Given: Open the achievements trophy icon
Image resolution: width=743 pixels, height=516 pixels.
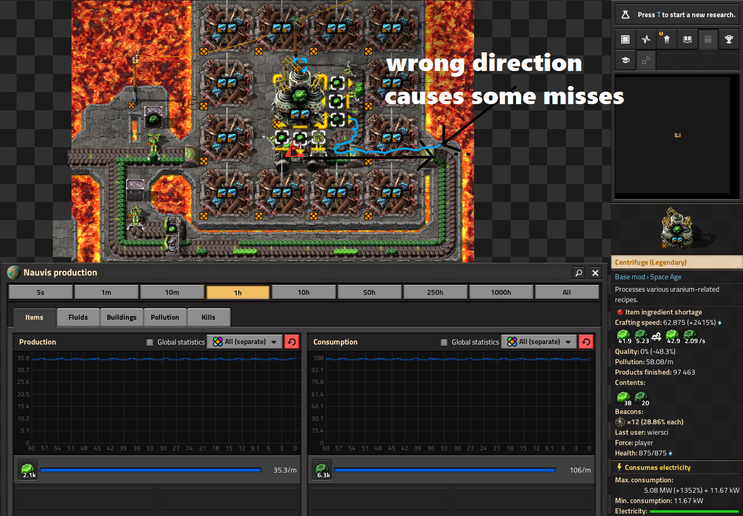Looking at the screenshot, I should 728,39.
